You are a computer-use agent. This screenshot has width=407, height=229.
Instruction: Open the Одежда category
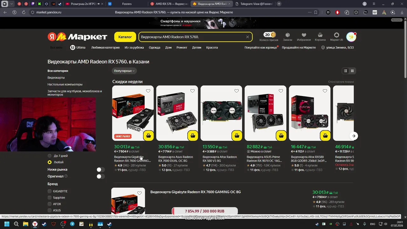click(155, 47)
